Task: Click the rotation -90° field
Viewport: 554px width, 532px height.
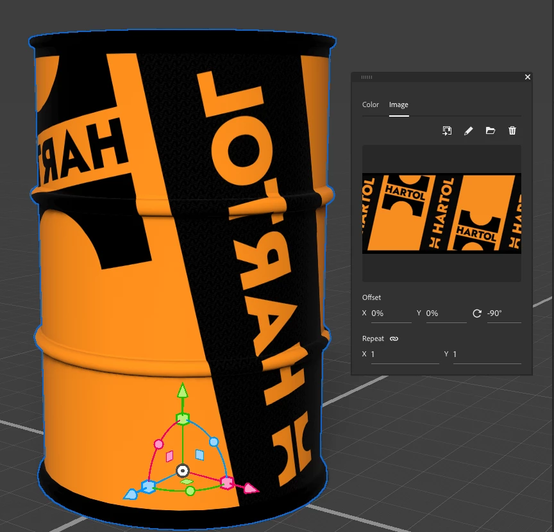Action: [504, 313]
